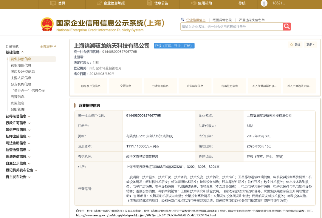Click the 行政许可信息 quick card
The image size is (322, 218).
click(160, 86)
